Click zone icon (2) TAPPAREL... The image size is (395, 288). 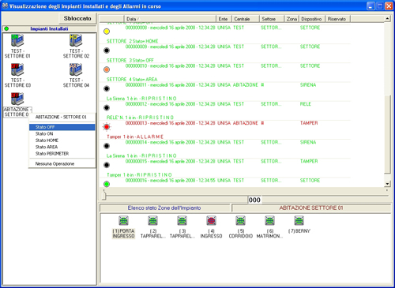[x=152, y=220]
